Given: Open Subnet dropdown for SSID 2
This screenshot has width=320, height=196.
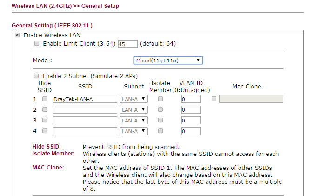Looking at the screenshot, I should 133,110.
